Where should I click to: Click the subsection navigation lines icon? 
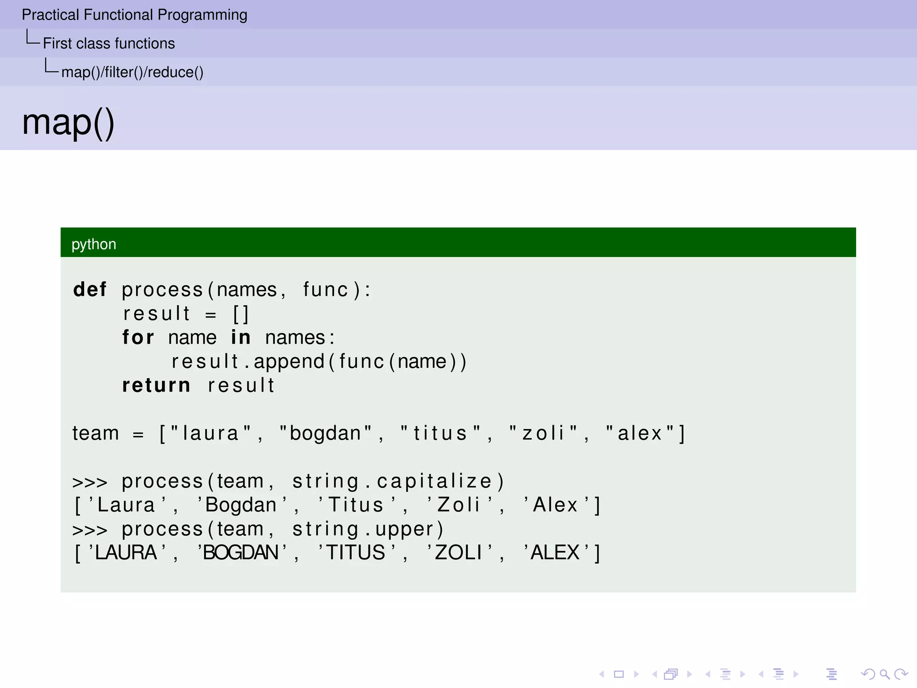tap(725, 674)
